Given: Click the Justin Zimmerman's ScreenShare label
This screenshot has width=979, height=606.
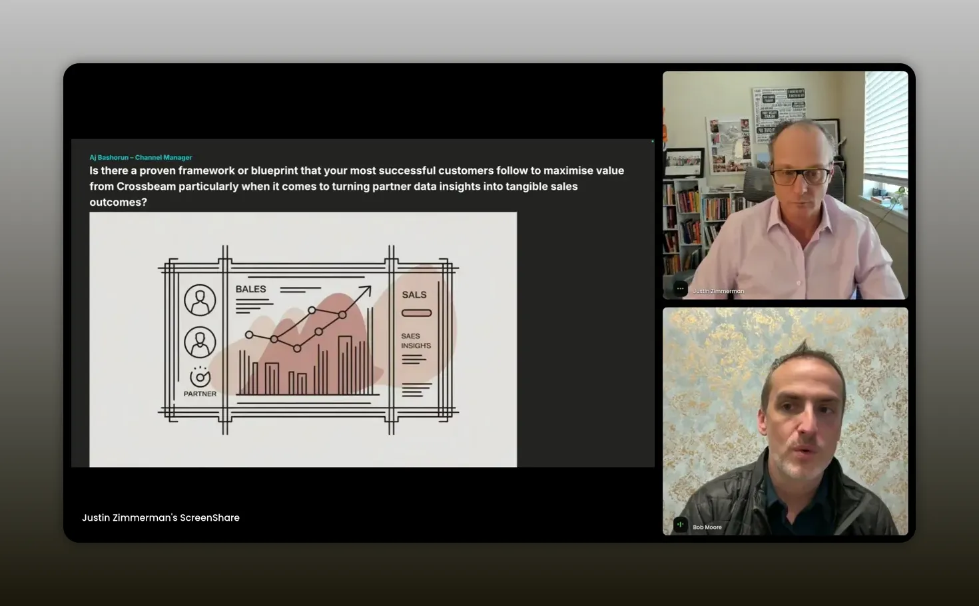Looking at the screenshot, I should click(161, 517).
